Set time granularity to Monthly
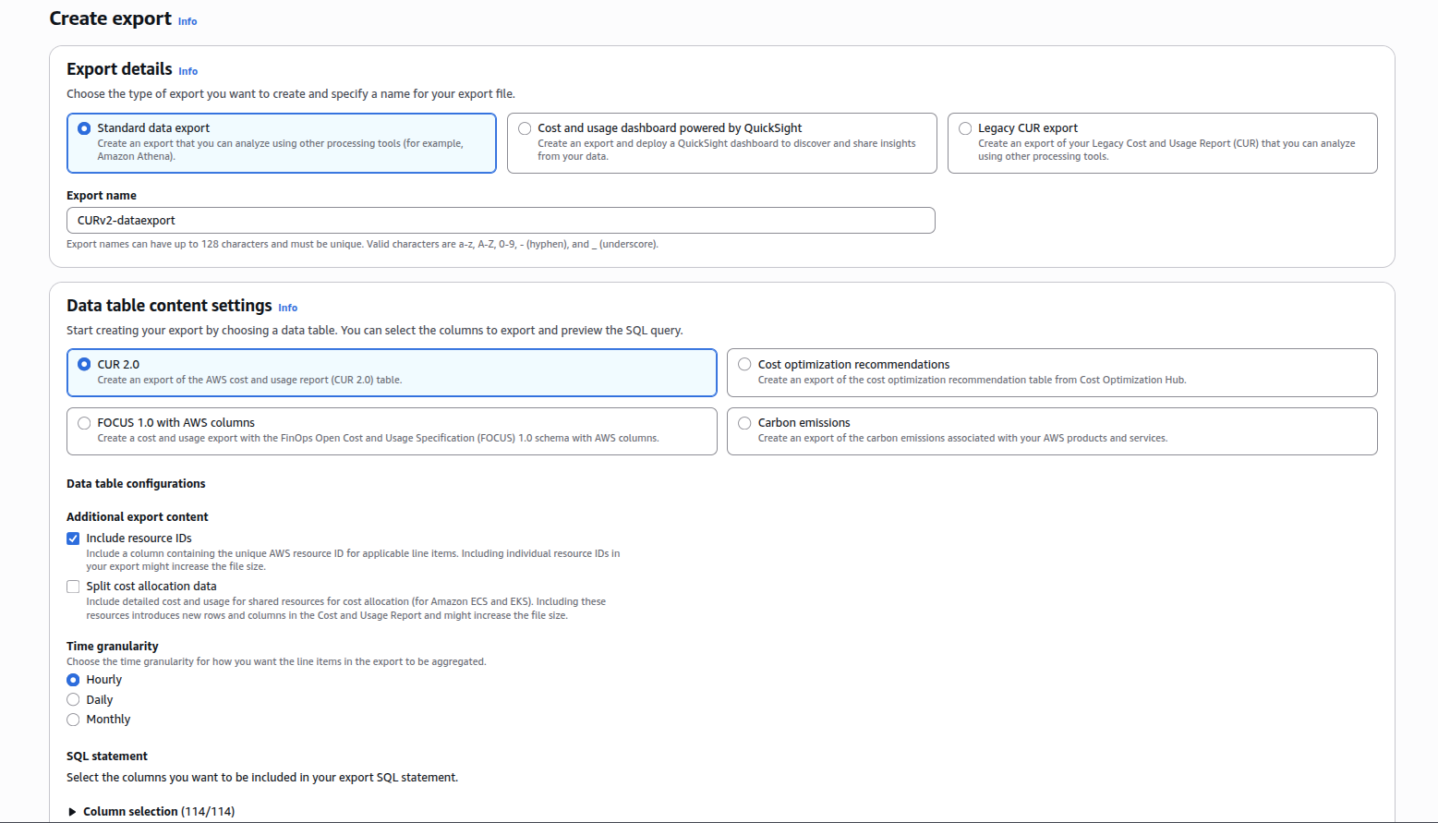1438x823 pixels. (73, 719)
